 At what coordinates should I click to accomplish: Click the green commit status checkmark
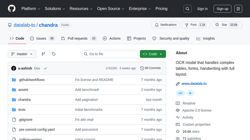(x=45, y=68)
